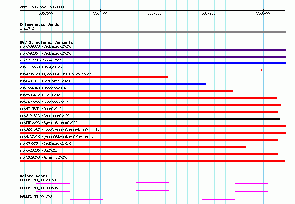Click the RefSeq Genes track title

(x=33, y=176)
